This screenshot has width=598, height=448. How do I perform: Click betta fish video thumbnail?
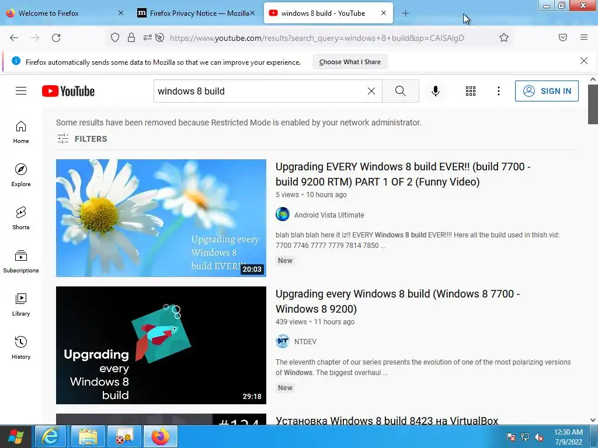pyautogui.click(x=161, y=345)
